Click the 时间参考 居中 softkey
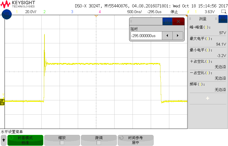This screenshot has height=146, width=228. click(136, 140)
